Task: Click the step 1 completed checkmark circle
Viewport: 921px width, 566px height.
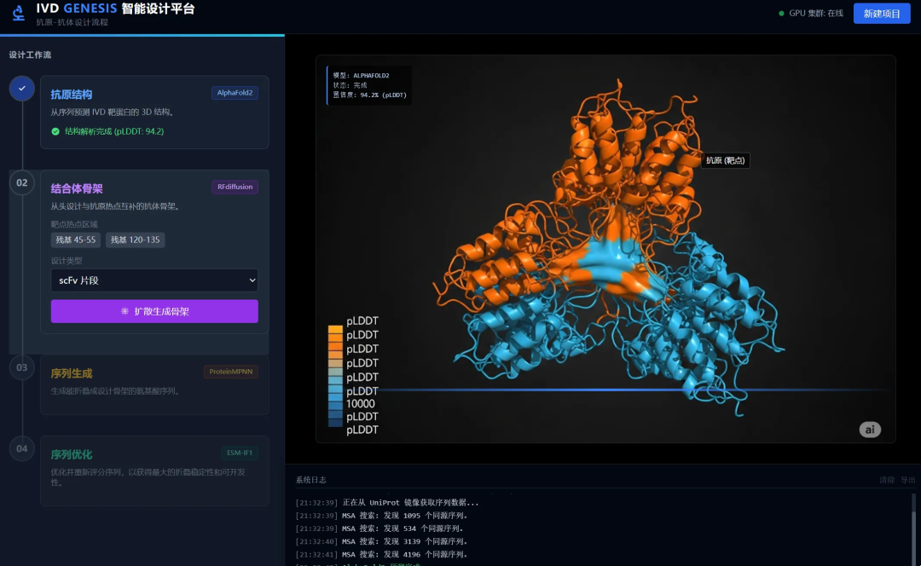Action: (22, 89)
